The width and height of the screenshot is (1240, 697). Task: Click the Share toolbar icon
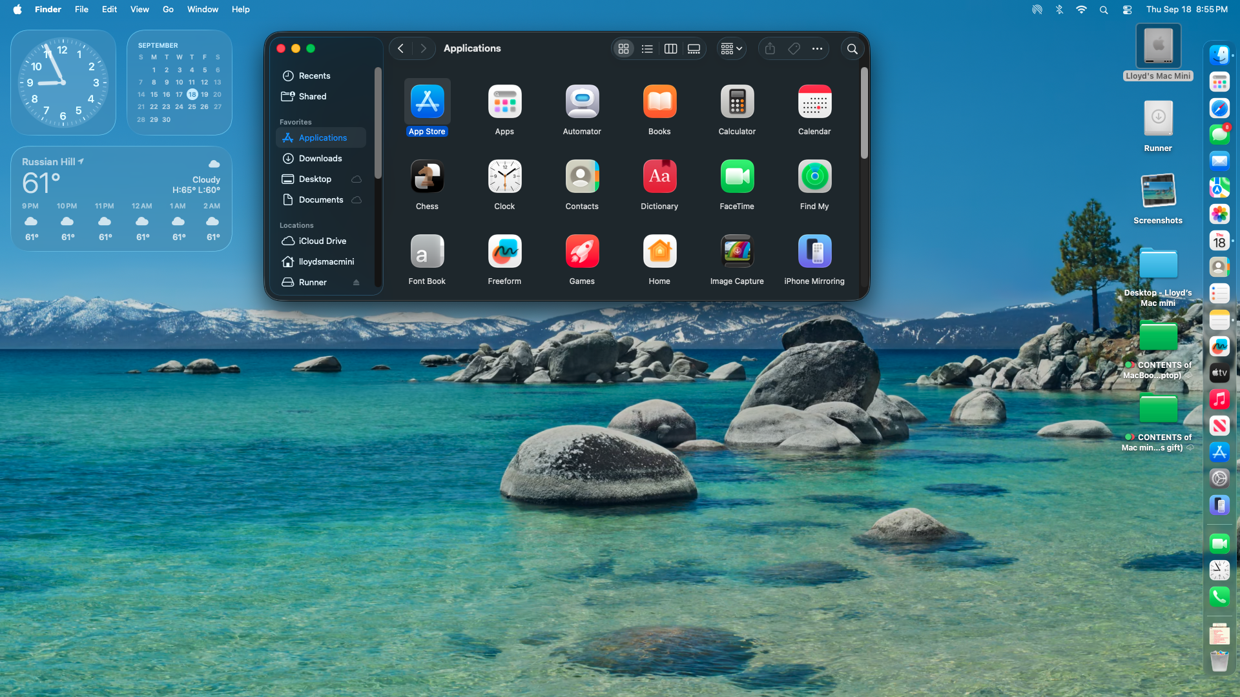770,48
